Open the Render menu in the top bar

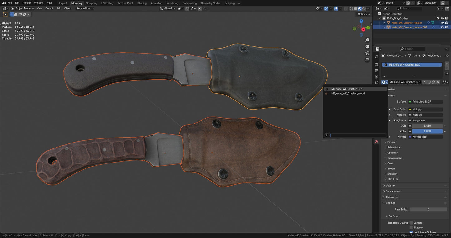click(27, 3)
